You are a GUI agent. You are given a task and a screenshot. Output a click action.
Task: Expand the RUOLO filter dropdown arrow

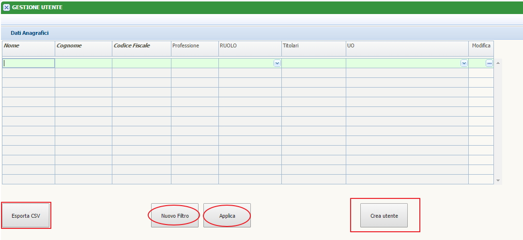(277, 63)
